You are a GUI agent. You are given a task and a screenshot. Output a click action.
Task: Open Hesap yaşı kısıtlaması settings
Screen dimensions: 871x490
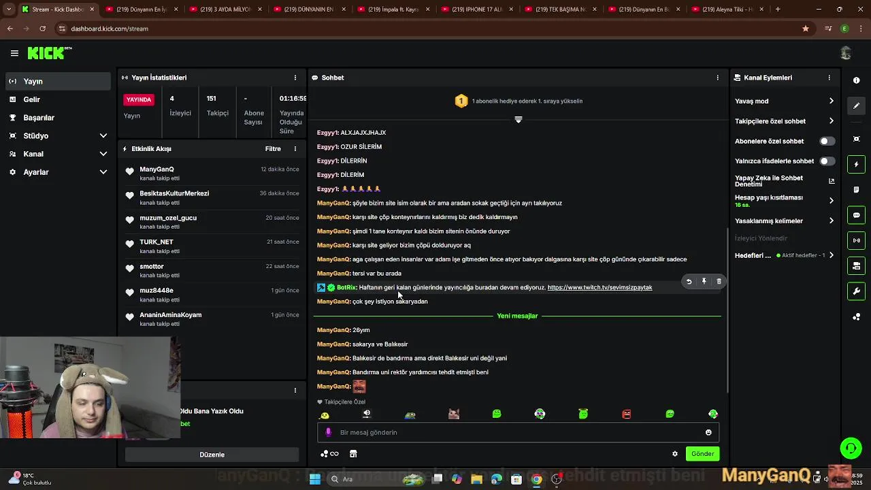tap(785, 201)
